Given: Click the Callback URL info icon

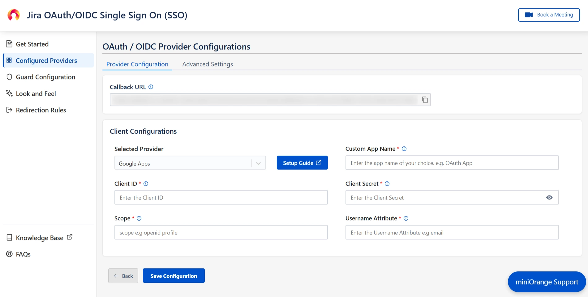Looking at the screenshot, I should pyautogui.click(x=151, y=87).
